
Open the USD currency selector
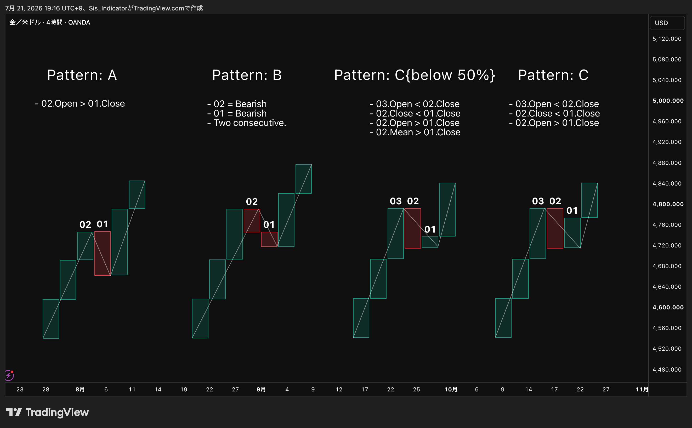(x=667, y=23)
